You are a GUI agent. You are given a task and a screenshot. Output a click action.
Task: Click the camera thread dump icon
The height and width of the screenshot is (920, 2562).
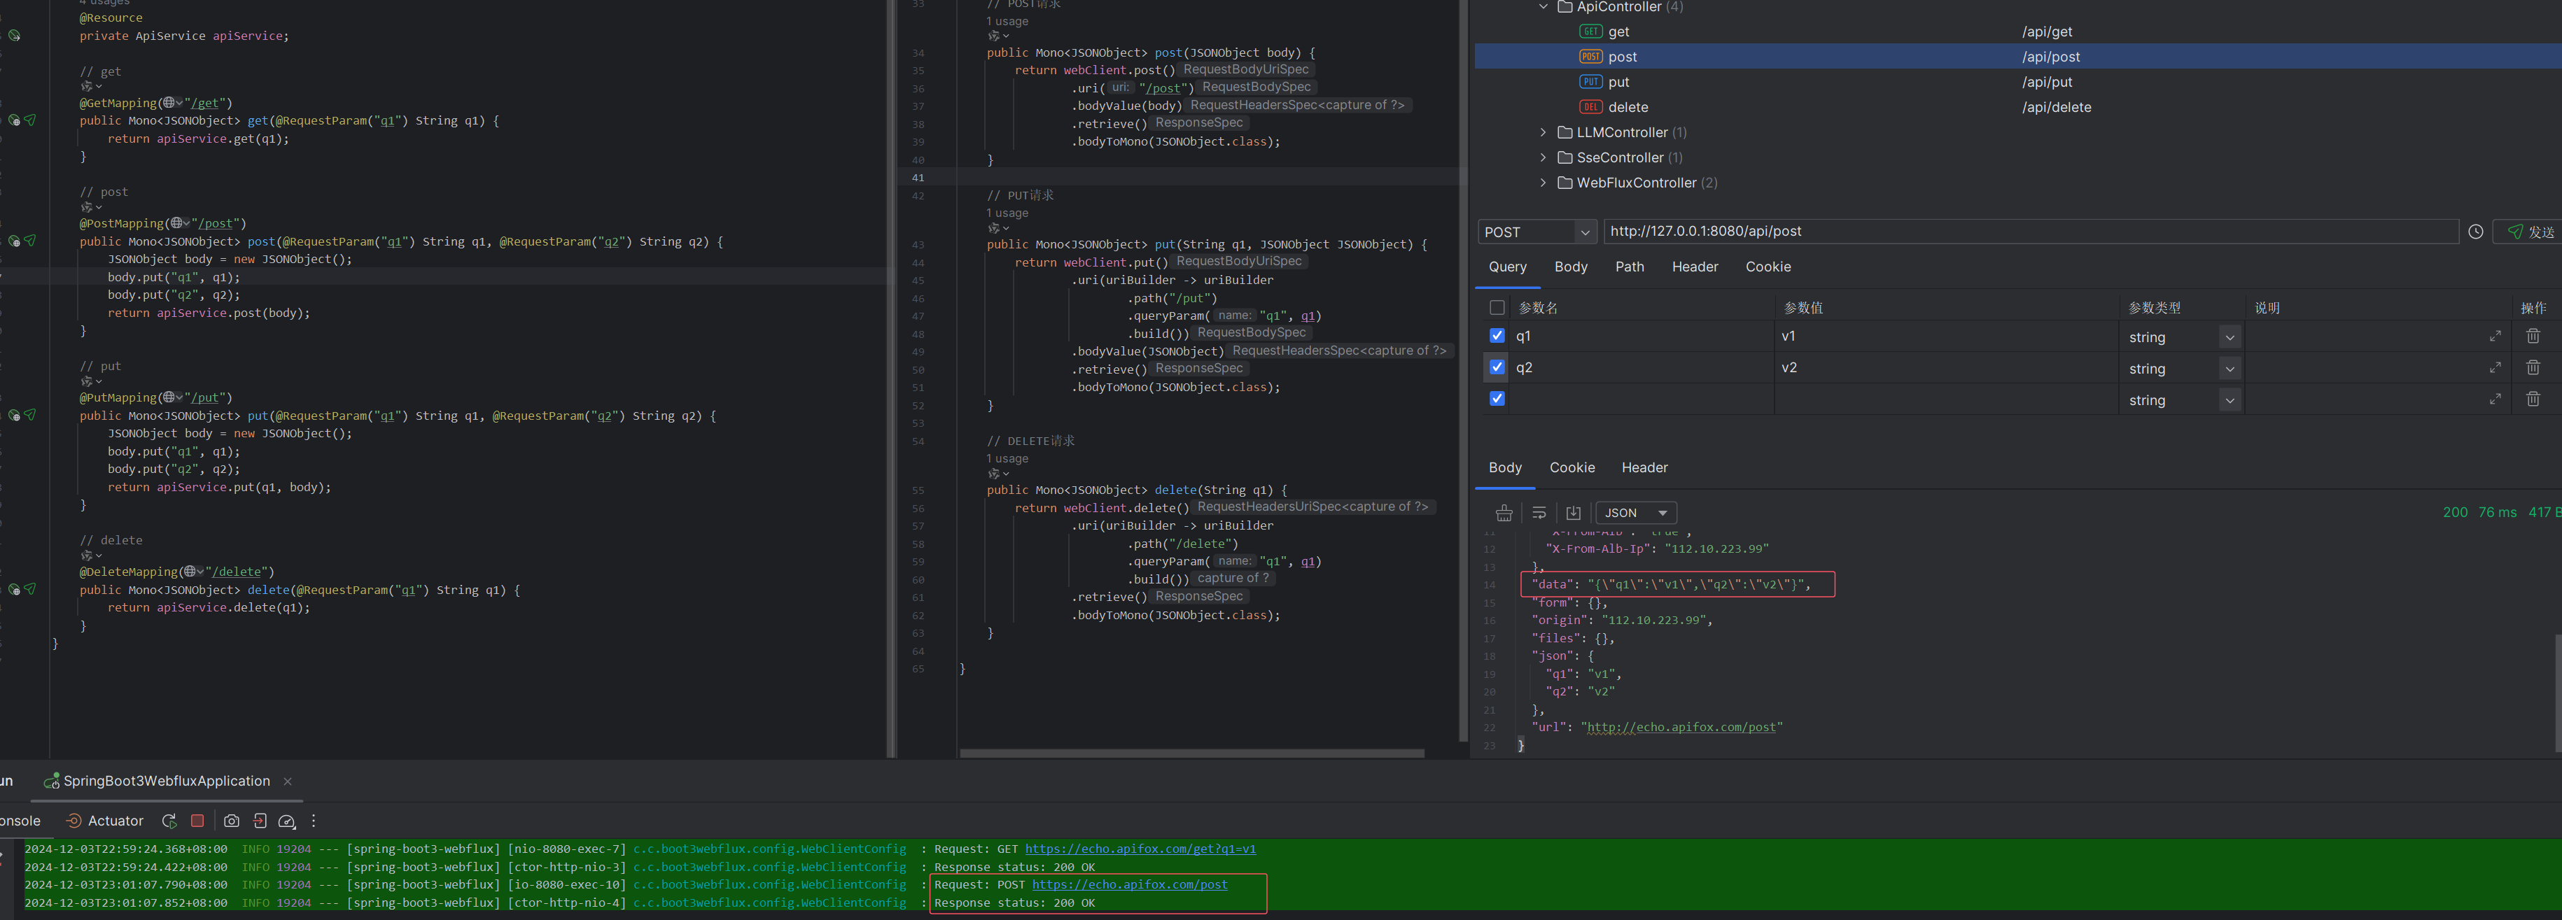tap(232, 821)
